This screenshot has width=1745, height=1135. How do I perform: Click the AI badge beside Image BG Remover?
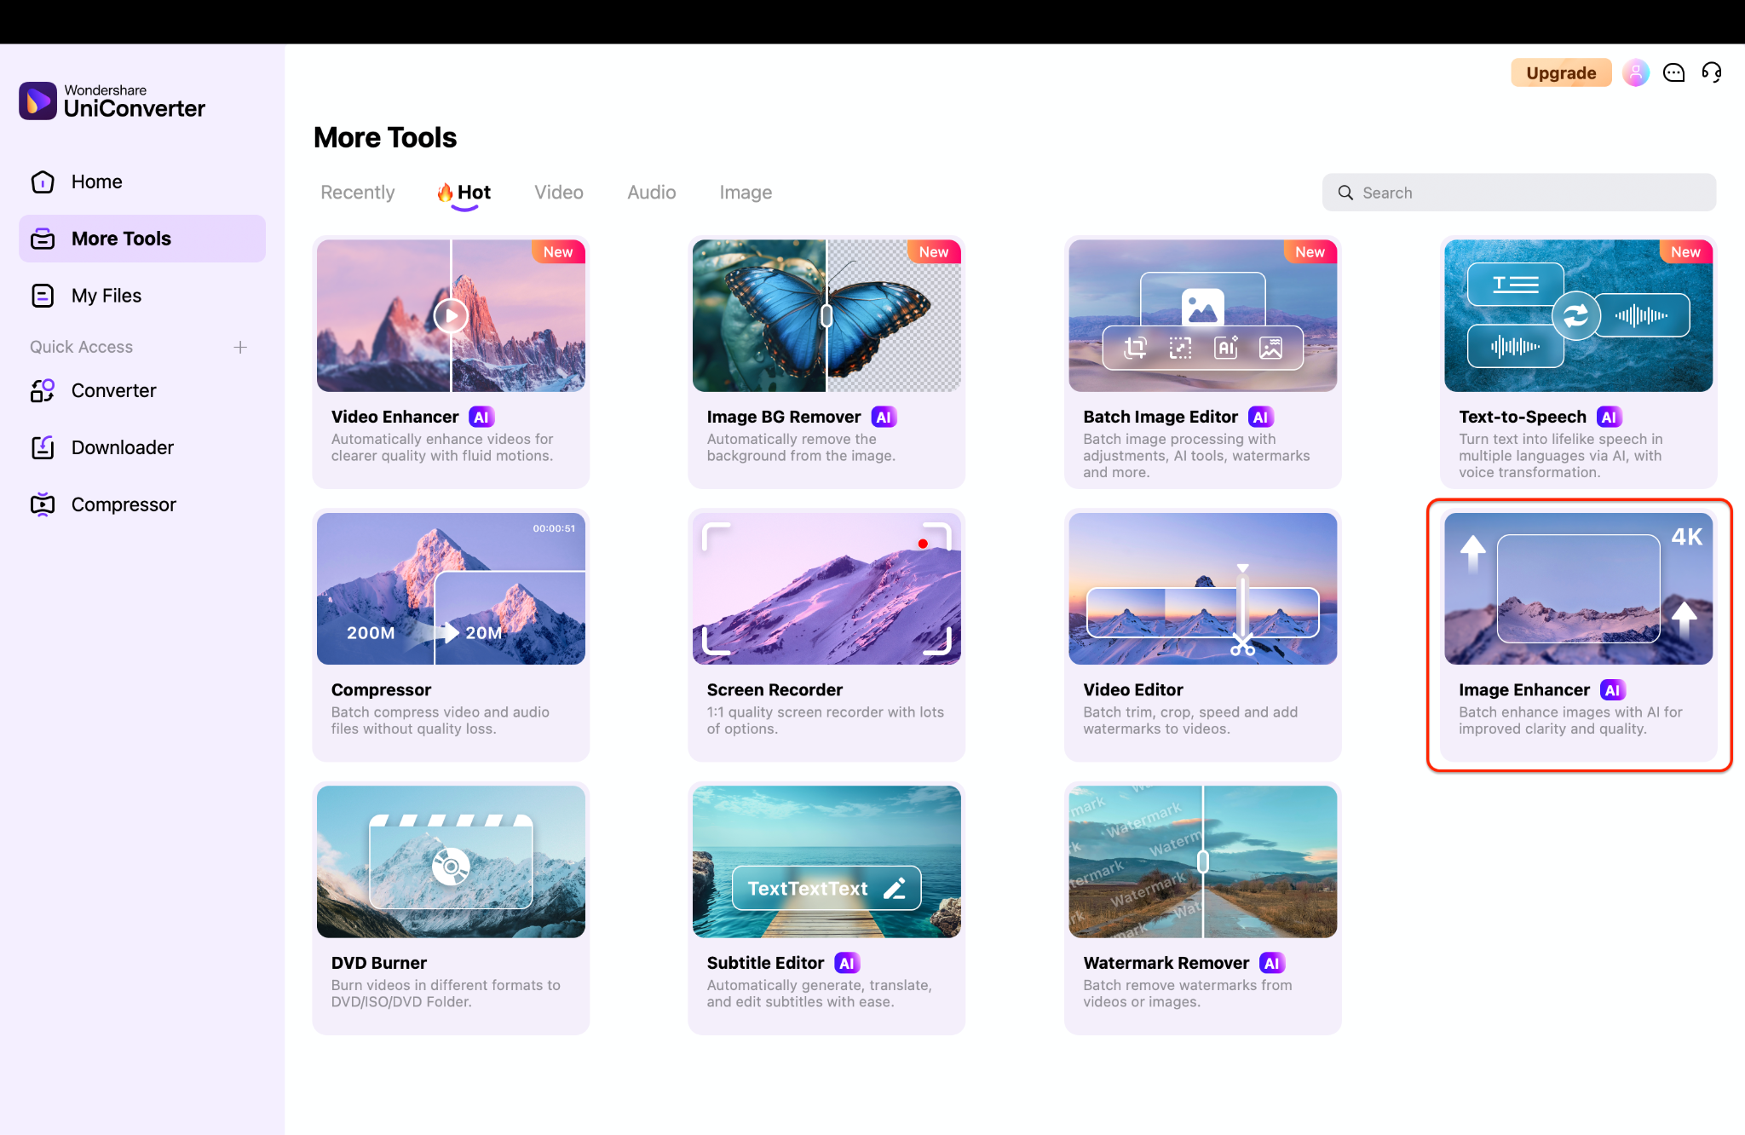[x=884, y=417]
